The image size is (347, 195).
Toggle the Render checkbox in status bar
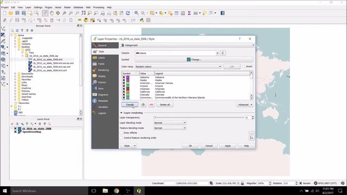pos(300,183)
